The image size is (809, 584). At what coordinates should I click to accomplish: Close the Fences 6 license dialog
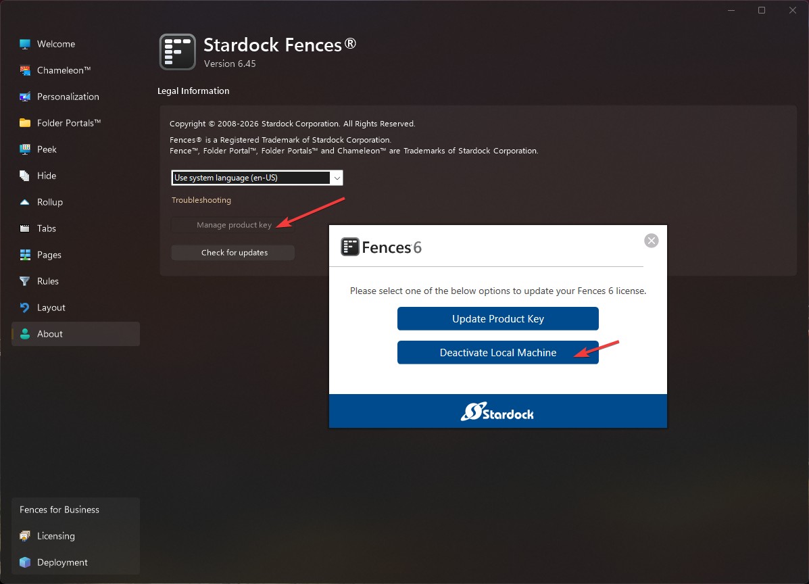(x=651, y=241)
